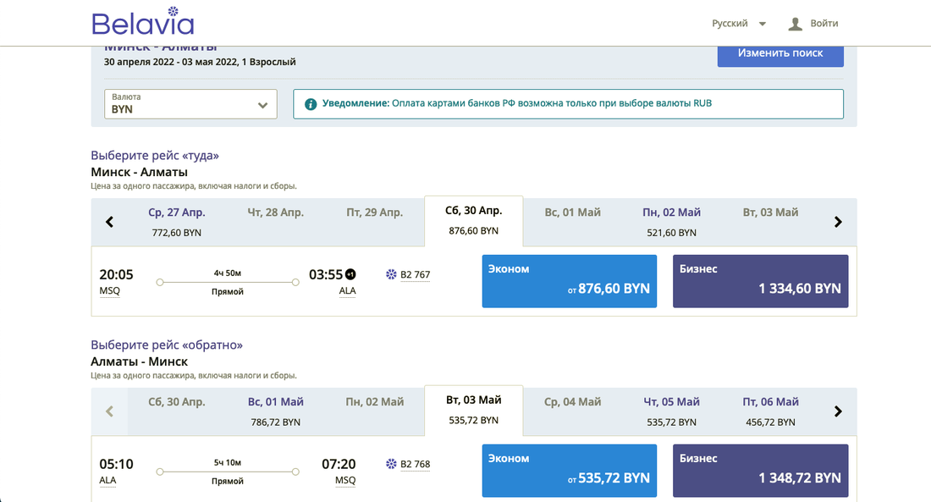Viewport: 931px width, 502px height.
Task: Click the Войти login link
Action: [824, 24]
